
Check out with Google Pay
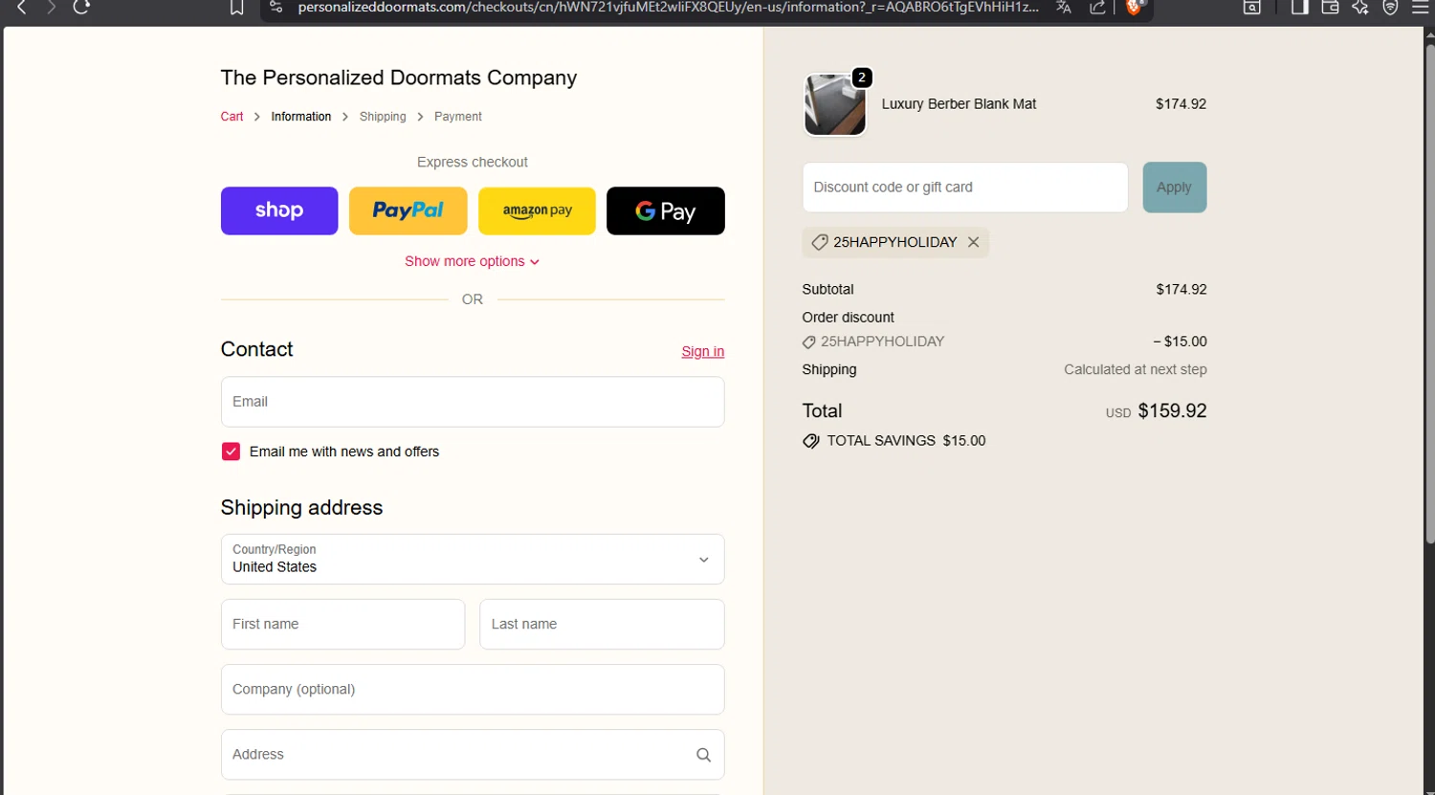click(x=666, y=210)
